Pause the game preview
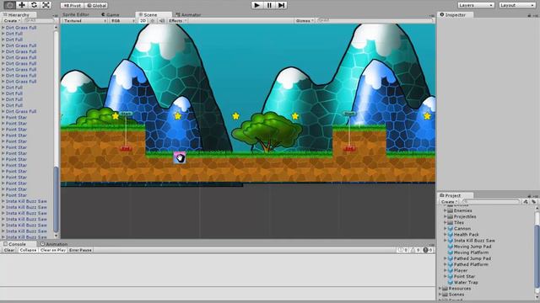The width and height of the screenshot is (540, 303). click(x=269, y=5)
